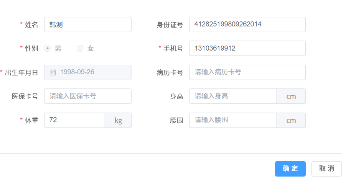Click the 手机号 field label
346x180 pixels.
[x=173, y=48]
